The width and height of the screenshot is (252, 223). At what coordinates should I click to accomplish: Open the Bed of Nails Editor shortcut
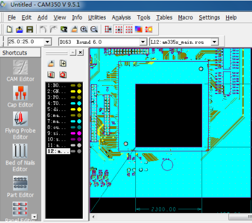tap(20, 158)
